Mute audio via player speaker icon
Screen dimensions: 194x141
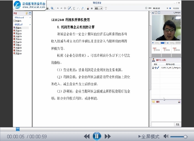tap(166, 136)
